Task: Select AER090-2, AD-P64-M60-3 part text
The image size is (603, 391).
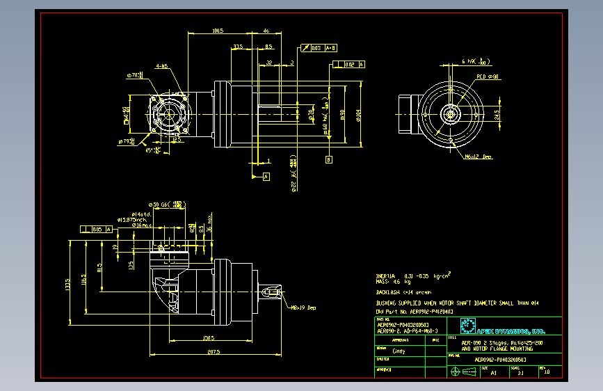Action: 408,331
